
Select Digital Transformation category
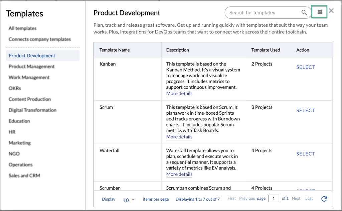[32, 110]
